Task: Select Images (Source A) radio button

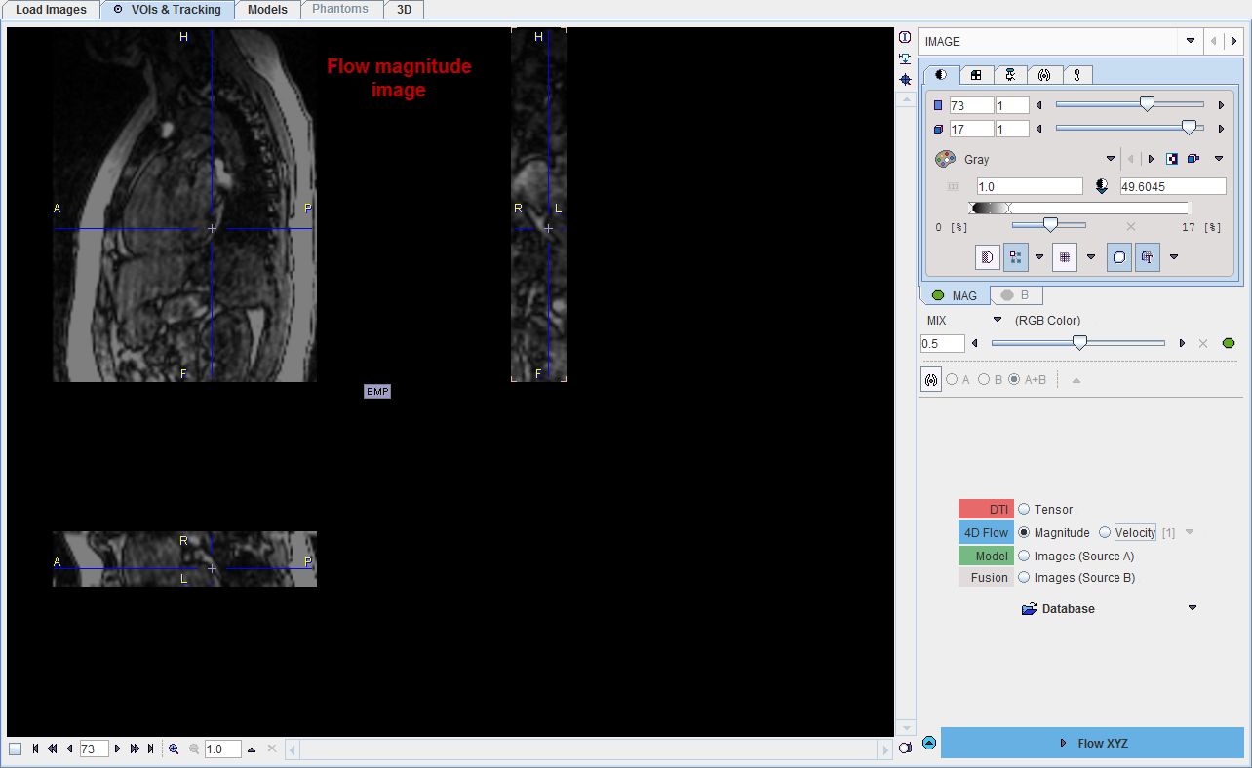Action: (1024, 556)
